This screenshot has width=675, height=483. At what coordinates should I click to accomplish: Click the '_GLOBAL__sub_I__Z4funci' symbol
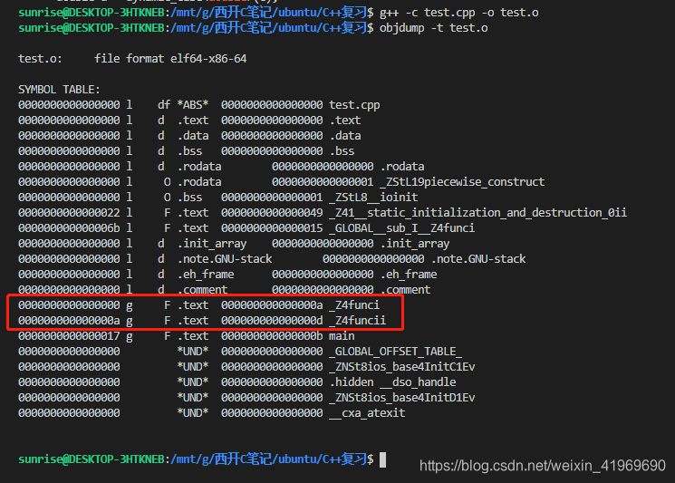402,228
